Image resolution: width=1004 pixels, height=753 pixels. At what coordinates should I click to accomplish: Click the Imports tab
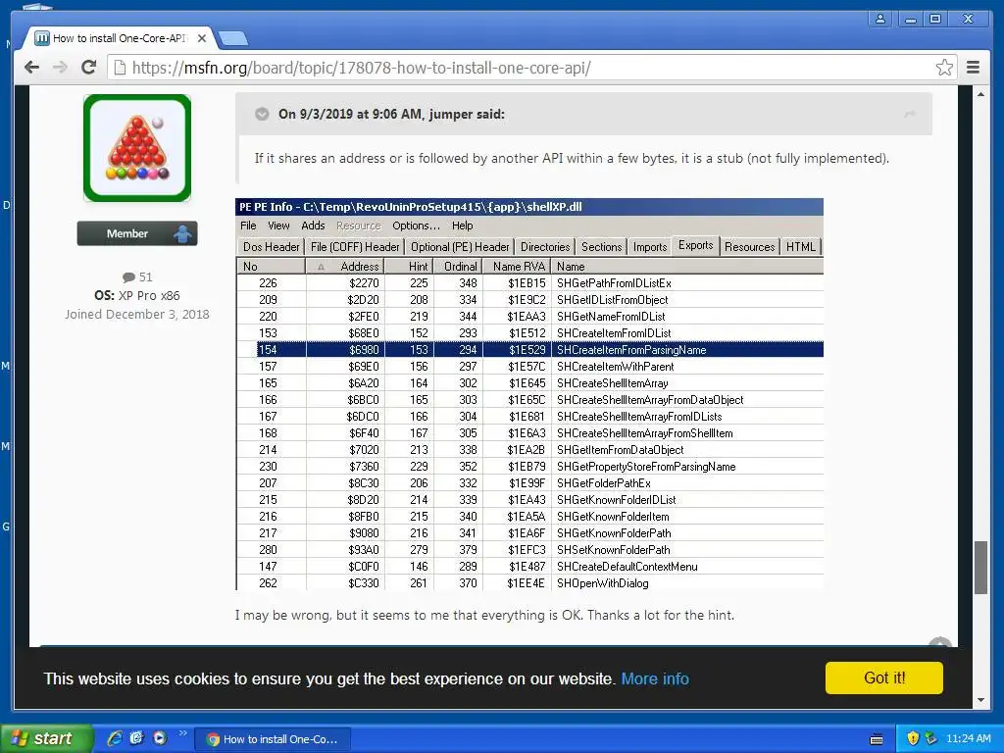(x=650, y=246)
